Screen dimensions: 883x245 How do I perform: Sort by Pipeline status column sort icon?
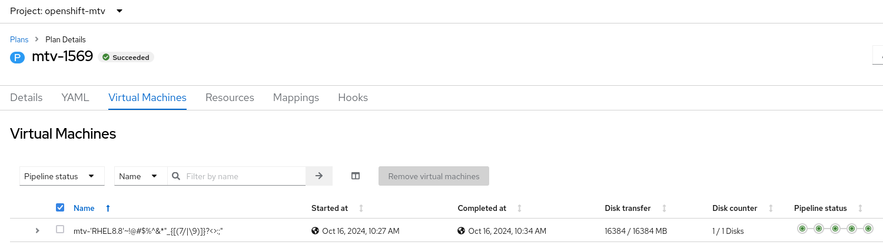click(860, 208)
